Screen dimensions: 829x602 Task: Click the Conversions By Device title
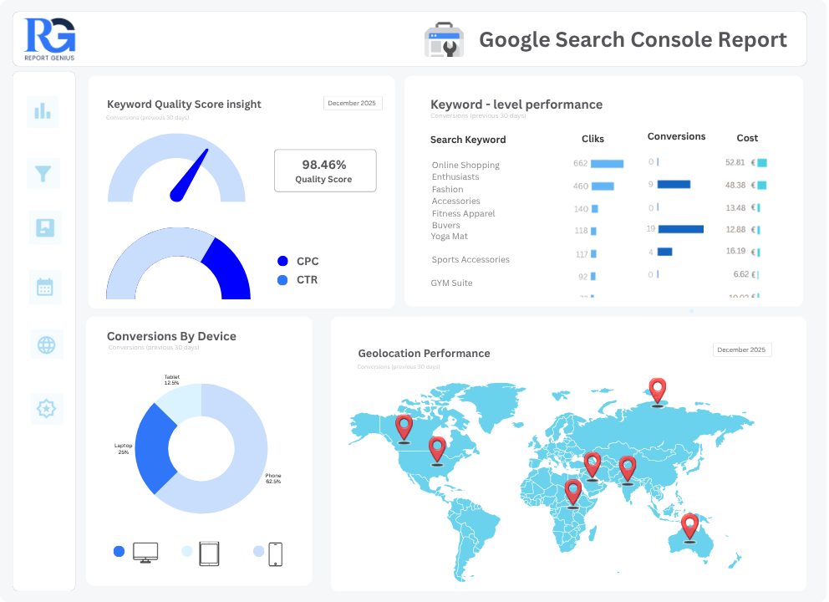coord(171,336)
